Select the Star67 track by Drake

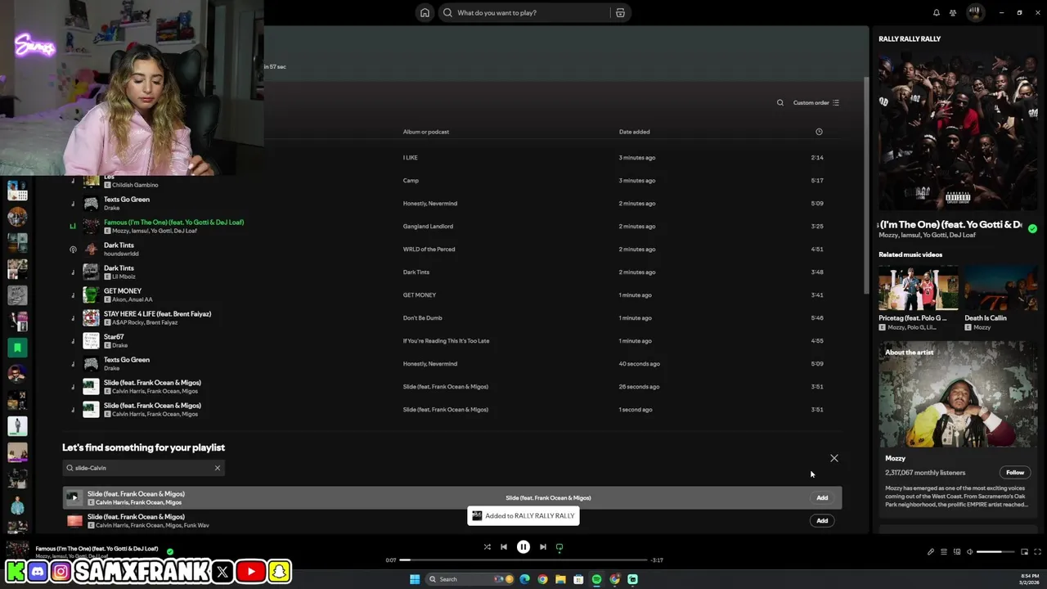point(452,340)
